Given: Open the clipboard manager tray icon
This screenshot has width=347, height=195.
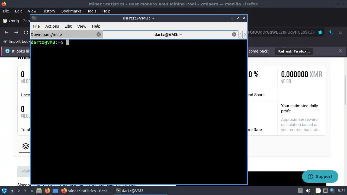Looking at the screenshot, I should 318,191.
